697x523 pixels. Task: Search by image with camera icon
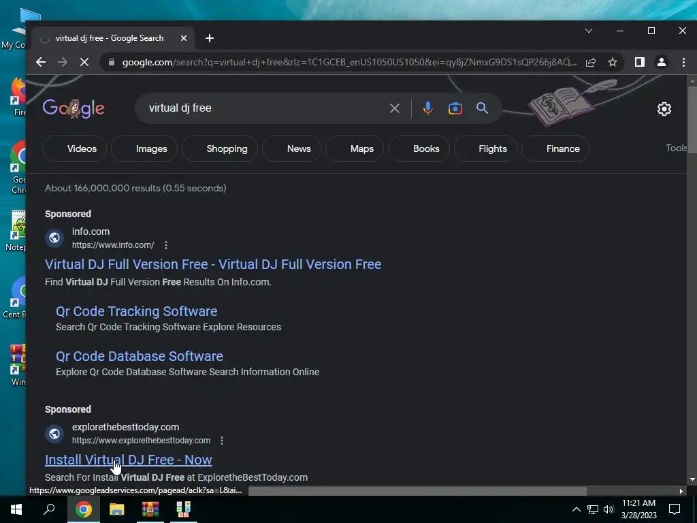pyautogui.click(x=455, y=108)
